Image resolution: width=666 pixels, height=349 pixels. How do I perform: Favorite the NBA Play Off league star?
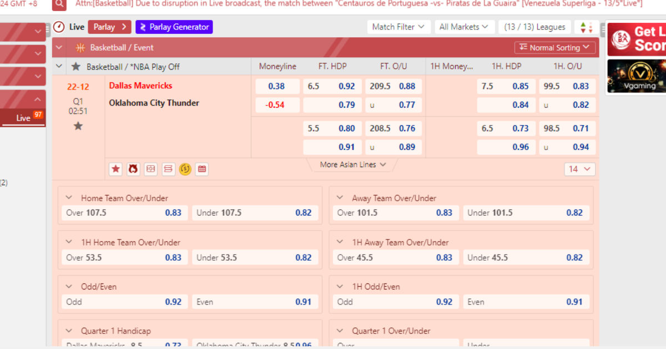(76, 67)
